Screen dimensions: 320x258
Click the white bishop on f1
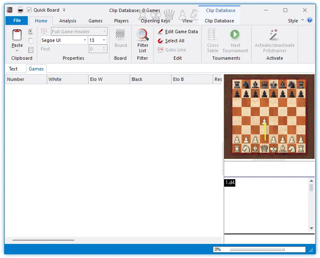(283, 148)
